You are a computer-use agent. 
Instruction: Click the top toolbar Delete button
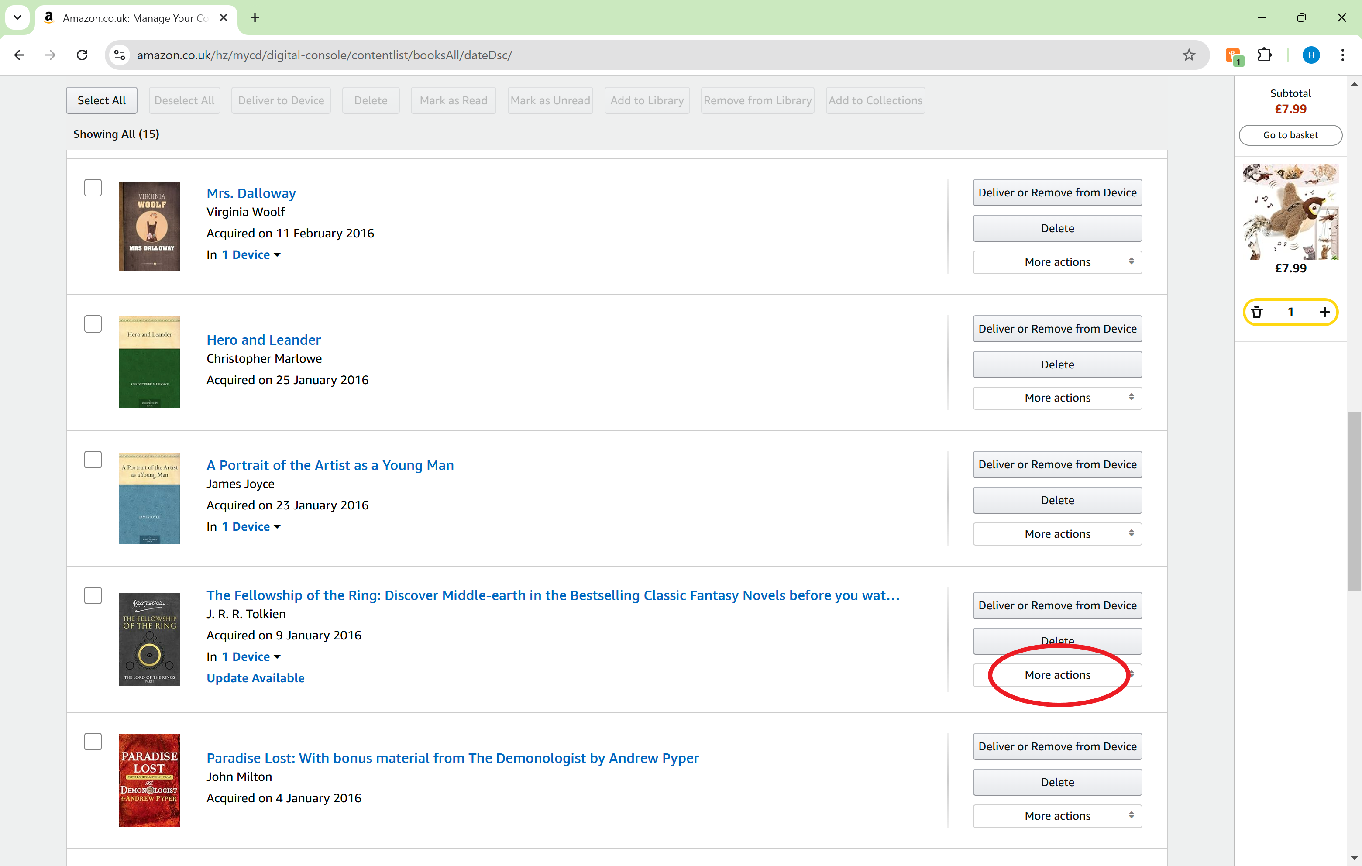(x=371, y=101)
